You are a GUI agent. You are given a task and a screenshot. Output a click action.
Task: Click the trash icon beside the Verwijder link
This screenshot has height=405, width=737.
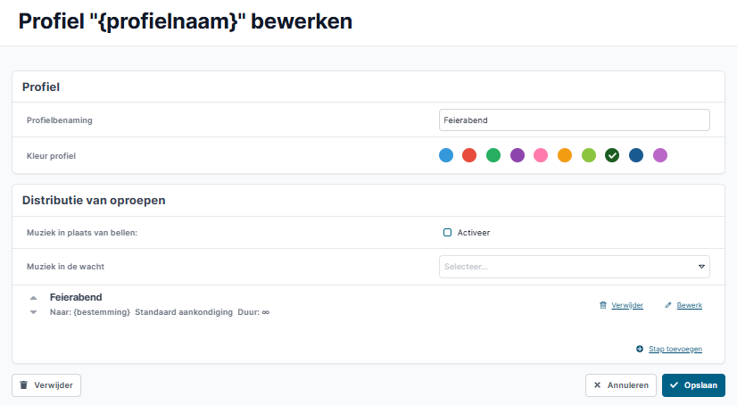tap(603, 305)
